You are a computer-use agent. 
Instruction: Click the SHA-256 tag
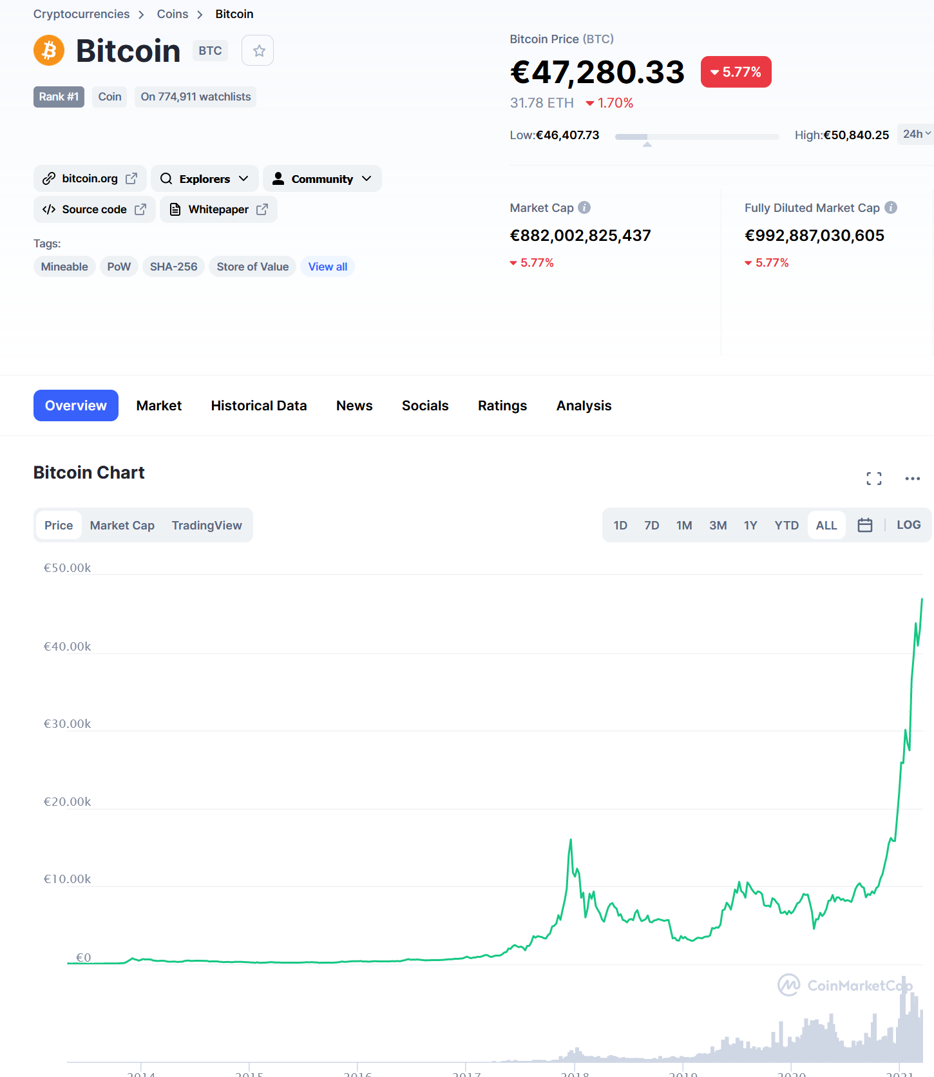(174, 267)
